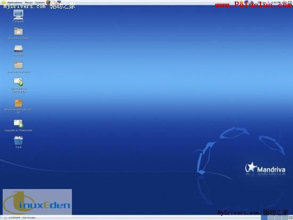The image size is (293, 220).
Task: Open the Upgrade to Powerpack icon
Action: point(18,125)
